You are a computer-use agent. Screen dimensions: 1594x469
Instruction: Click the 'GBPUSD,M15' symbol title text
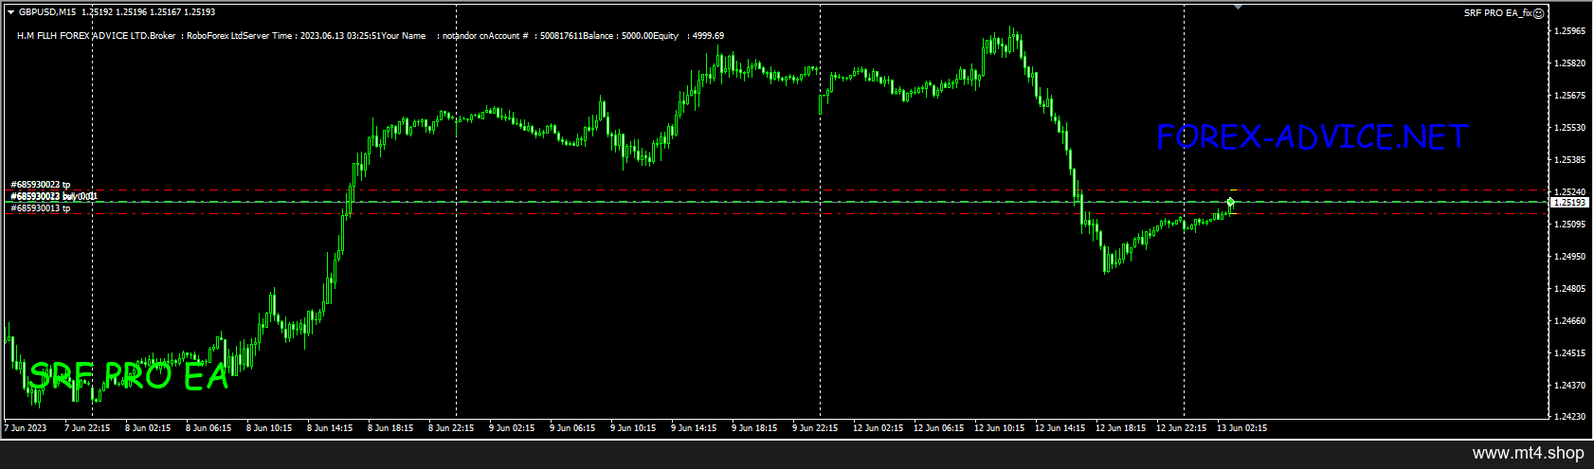[x=49, y=11]
